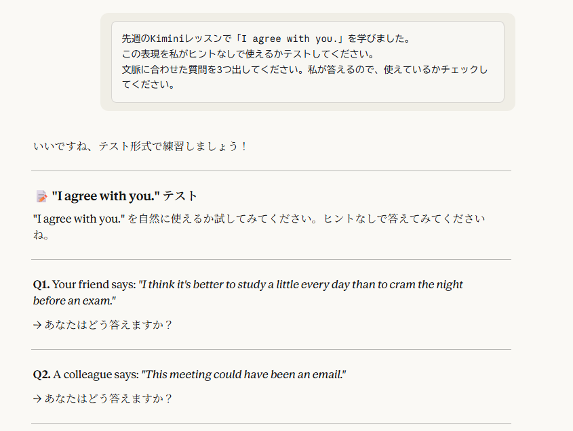Click the "I agree with you." テスト heading

coord(125,196)
